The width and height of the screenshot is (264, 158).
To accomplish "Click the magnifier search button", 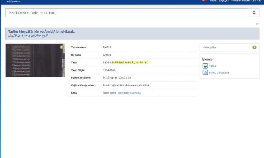I will tap(254, 13).
